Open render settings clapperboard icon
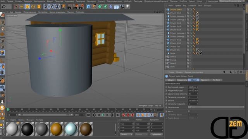 tap(81, 7)
